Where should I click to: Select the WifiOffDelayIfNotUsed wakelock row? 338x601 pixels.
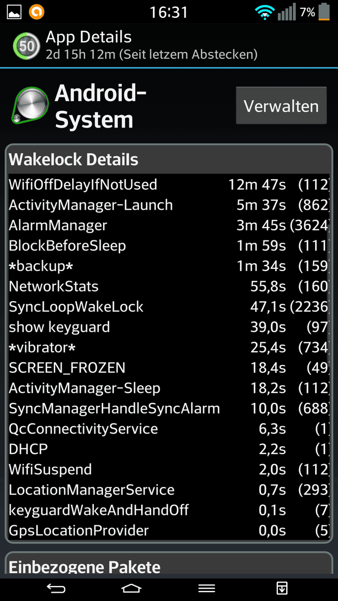tap(169, 185)
